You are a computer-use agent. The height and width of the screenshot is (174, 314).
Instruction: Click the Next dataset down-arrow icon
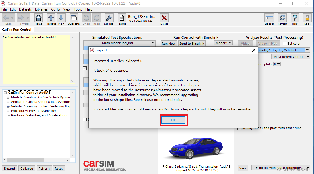pos(61,18)
